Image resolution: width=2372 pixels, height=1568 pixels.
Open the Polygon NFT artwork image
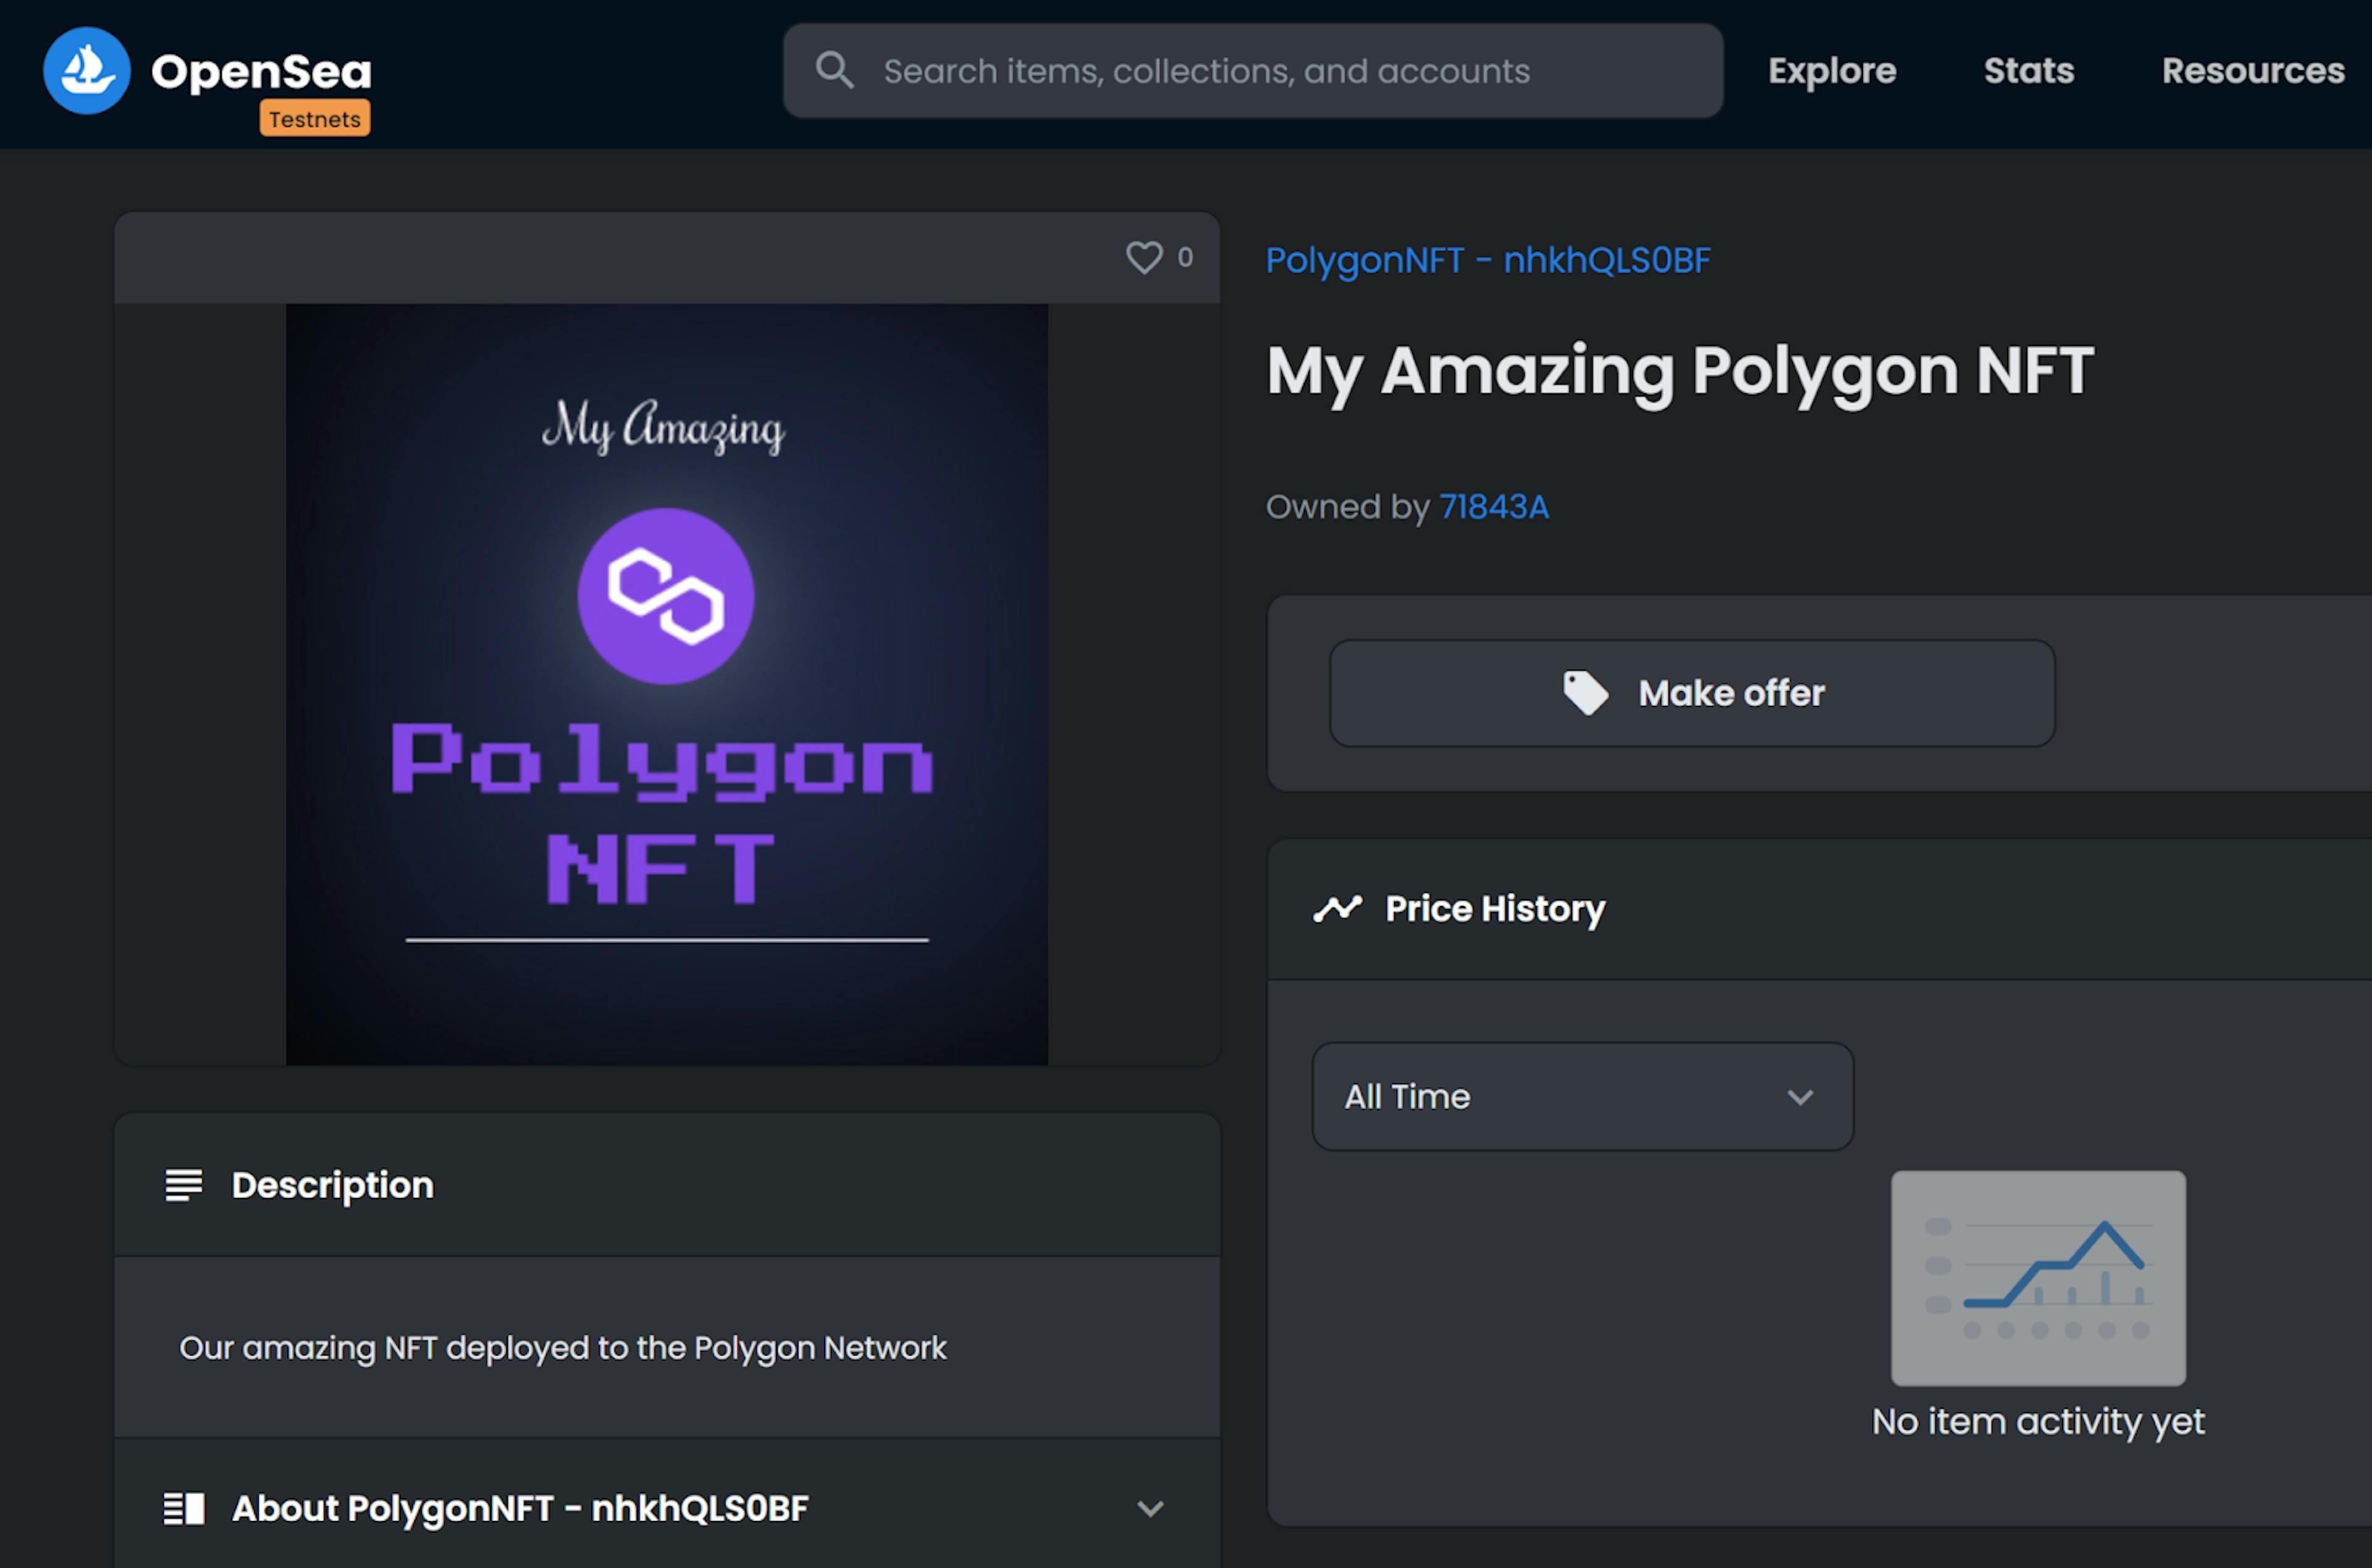click(x=667, y=684)
